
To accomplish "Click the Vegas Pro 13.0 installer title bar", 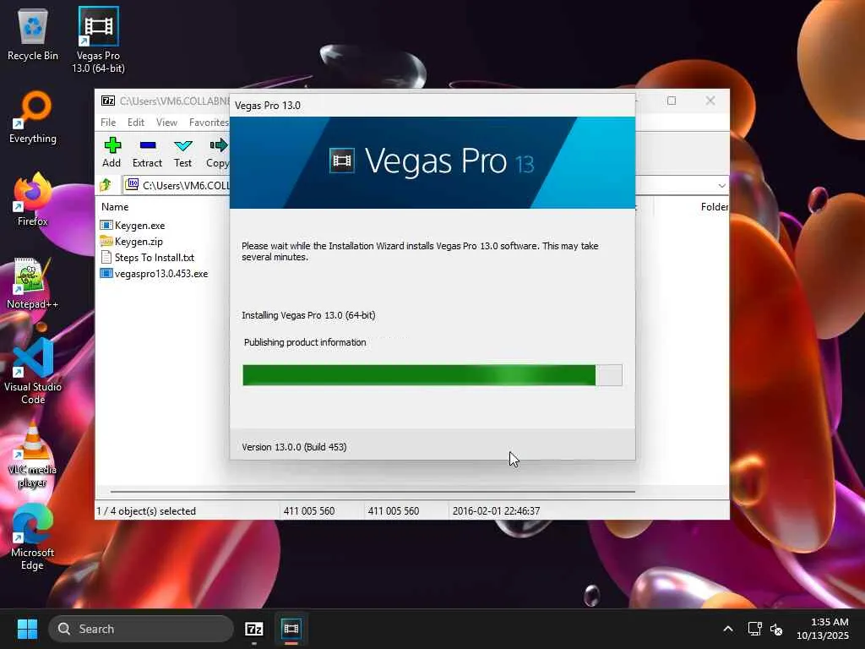I will [432, 106].
